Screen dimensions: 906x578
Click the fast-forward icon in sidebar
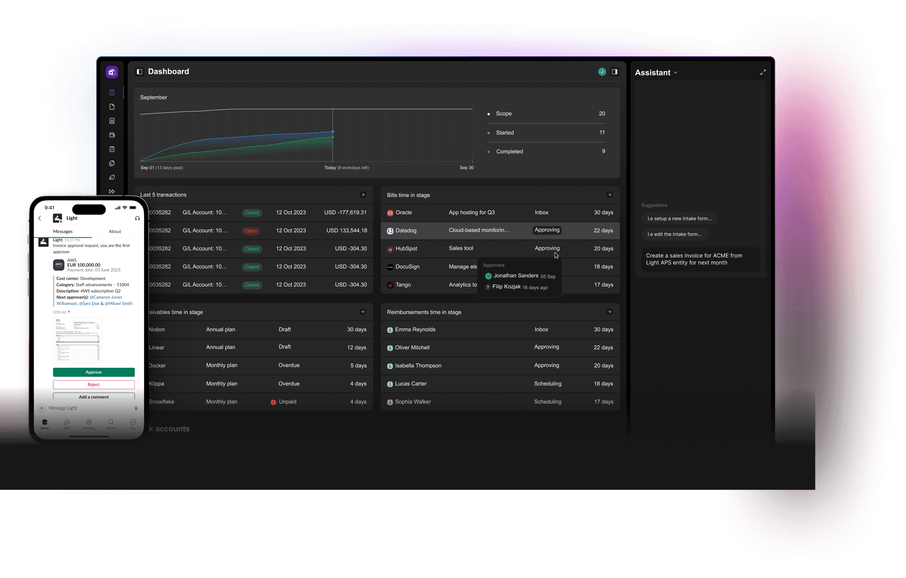[112, 191]
